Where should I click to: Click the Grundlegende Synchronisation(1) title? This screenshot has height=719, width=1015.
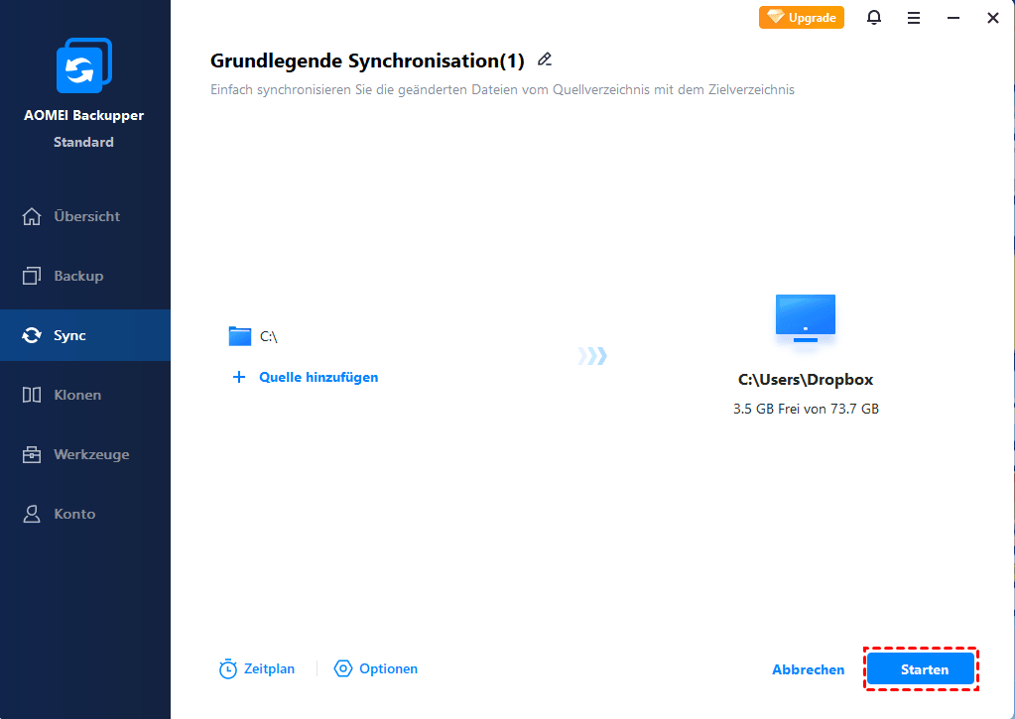[367, 60]
